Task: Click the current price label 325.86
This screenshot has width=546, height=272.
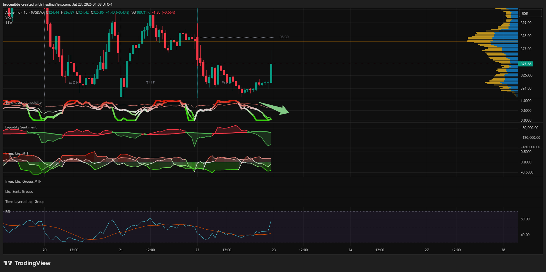Action: [526, 64]
